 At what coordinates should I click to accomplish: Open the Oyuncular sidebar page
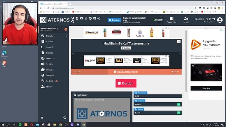[50, 59]
